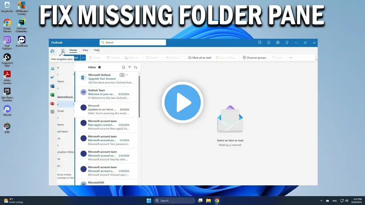This screenshot has height=205, width=365.
Task: Click Mark all as read
Action: pyautogui.click(x=200, y=58)
